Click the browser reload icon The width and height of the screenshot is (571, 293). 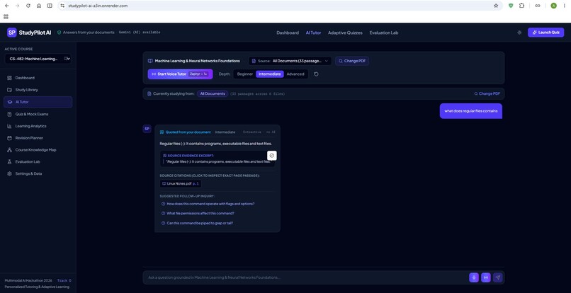pyautogui.click(x=28, y=6)
